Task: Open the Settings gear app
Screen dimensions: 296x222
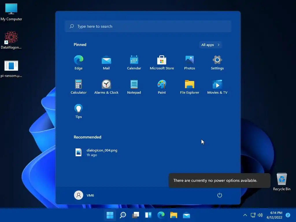Action: [217, 62]
